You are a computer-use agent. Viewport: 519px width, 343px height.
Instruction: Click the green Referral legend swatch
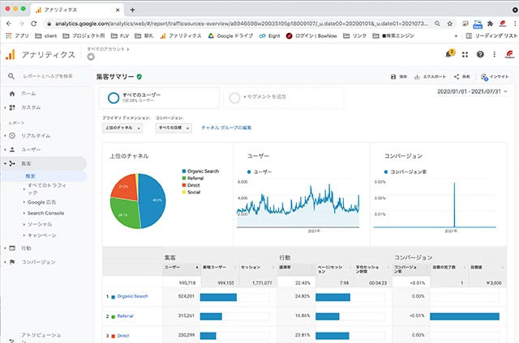coord(184,178)
